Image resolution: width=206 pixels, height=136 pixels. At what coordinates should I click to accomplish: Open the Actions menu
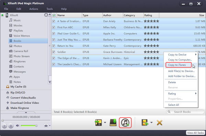34,9
